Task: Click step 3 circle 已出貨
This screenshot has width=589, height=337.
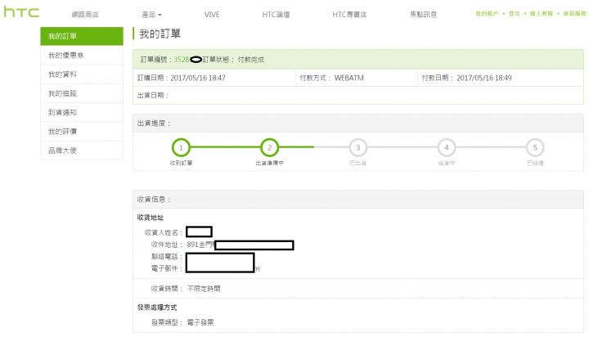Action: click(358, 148)
